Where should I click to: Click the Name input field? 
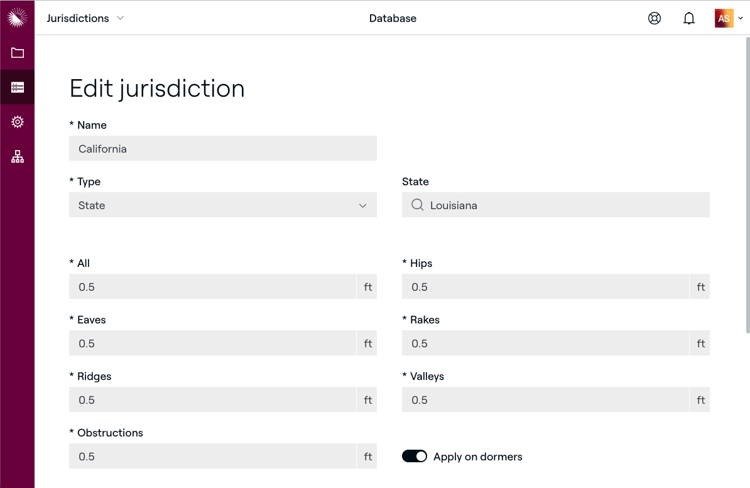pyautogui.click(x=222, y=149)
